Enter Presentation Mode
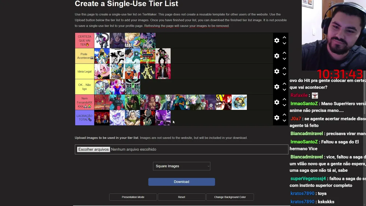 [133, 197]
